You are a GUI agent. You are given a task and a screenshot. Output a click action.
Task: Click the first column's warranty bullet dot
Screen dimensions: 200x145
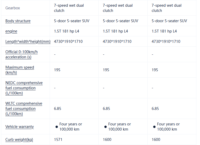57,127
